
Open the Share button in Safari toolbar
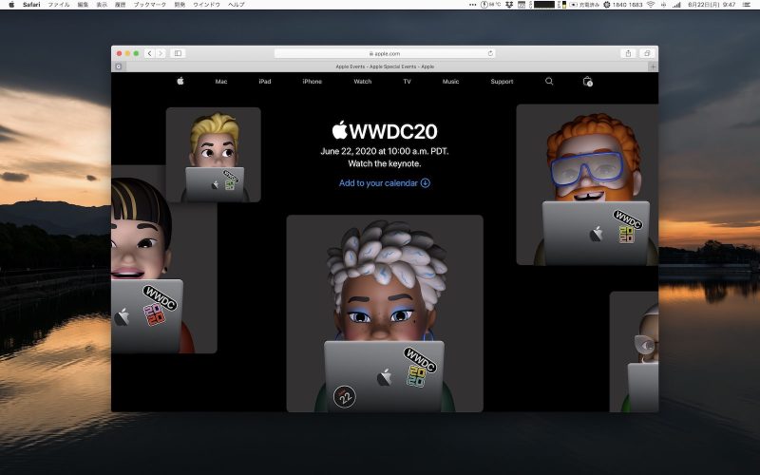pyautogui.click(x=628, y=53)
